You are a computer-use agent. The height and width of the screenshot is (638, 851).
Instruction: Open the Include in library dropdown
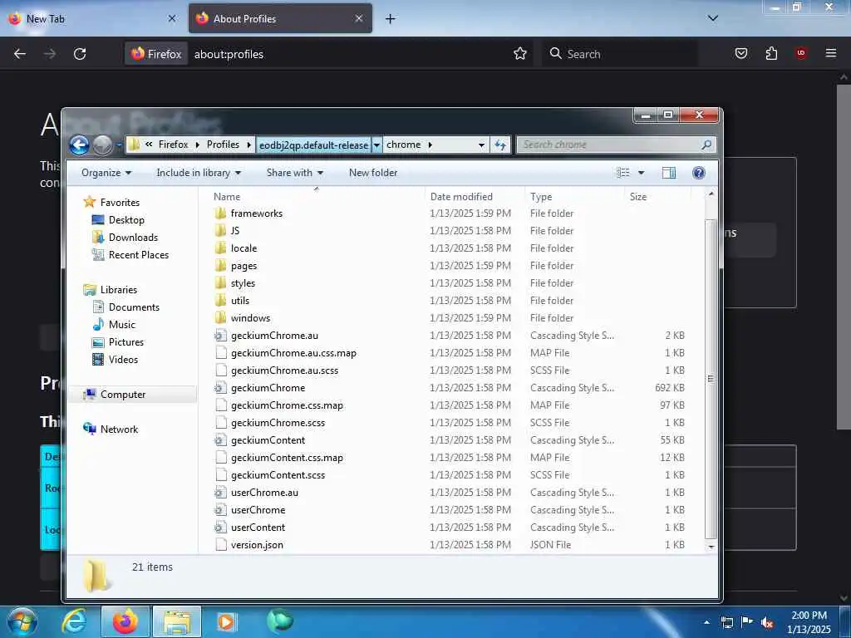pos(199,173)
